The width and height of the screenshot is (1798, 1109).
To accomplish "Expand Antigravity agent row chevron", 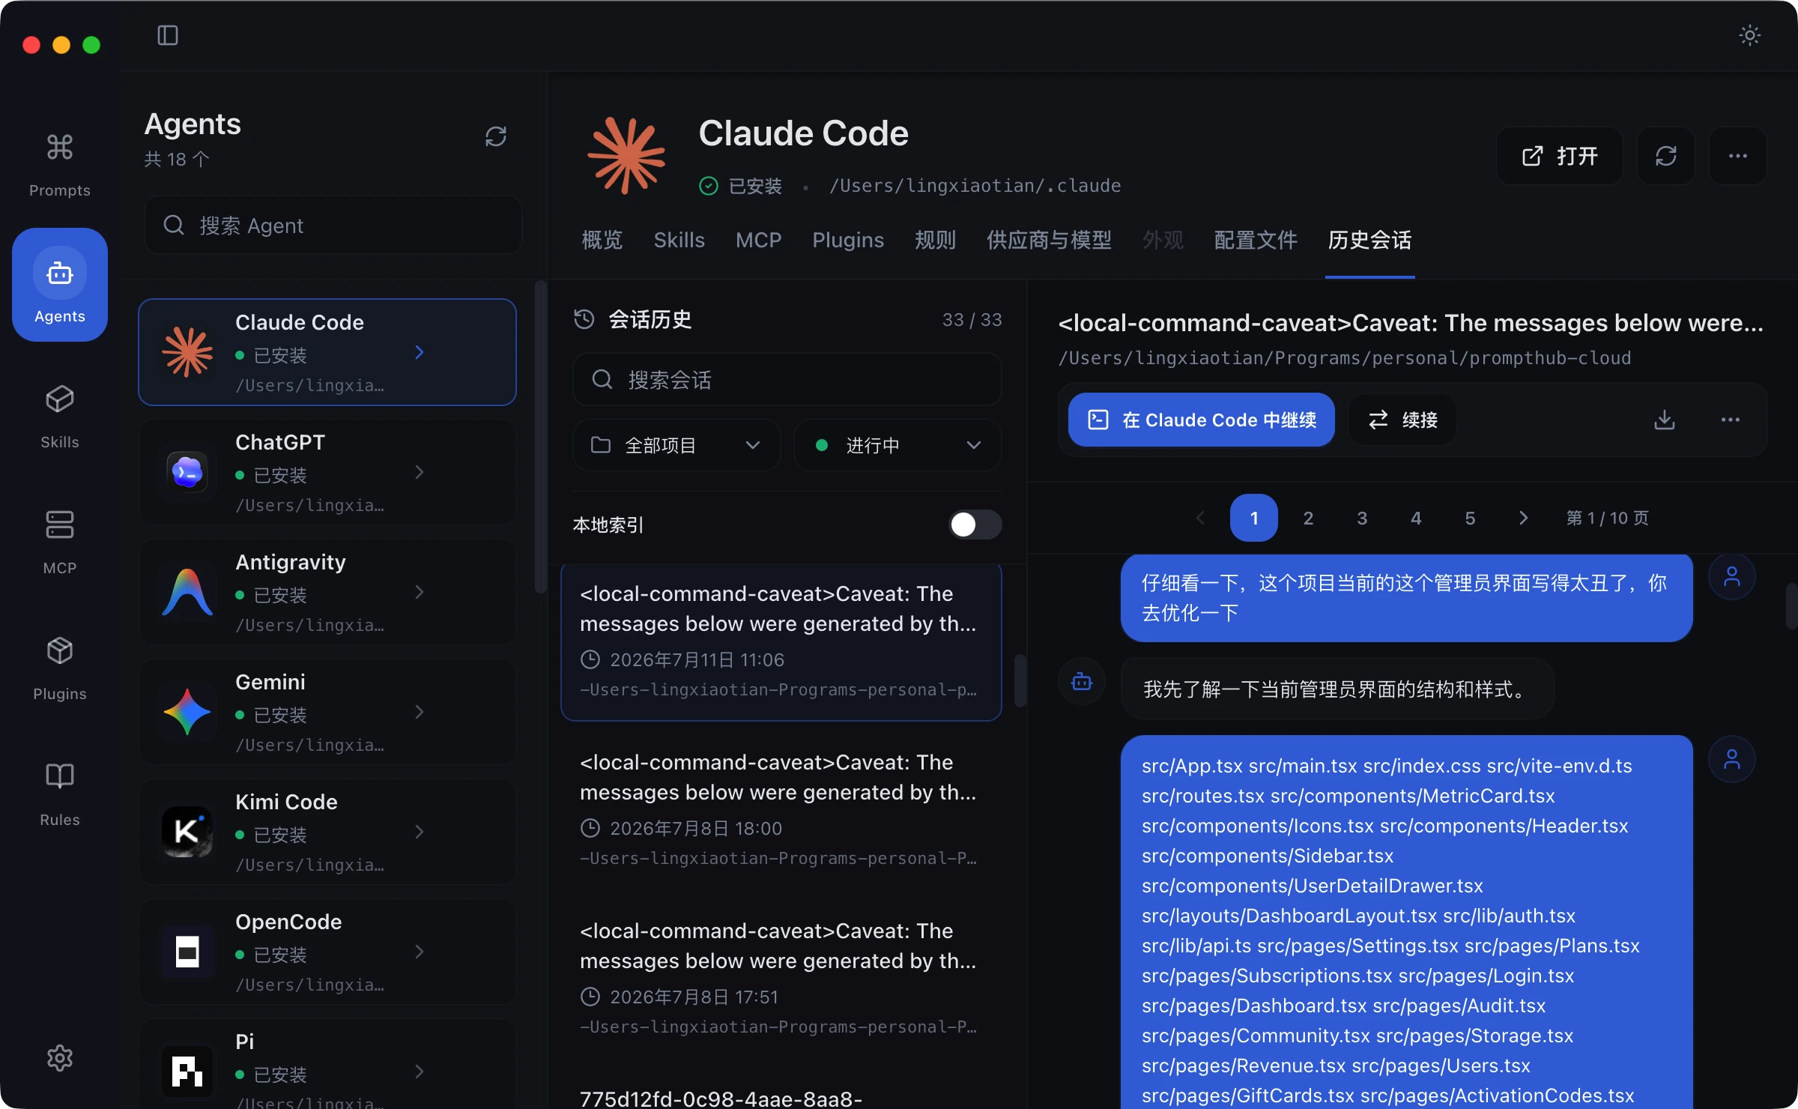I will pyautogui.click(x=420, y=592).
